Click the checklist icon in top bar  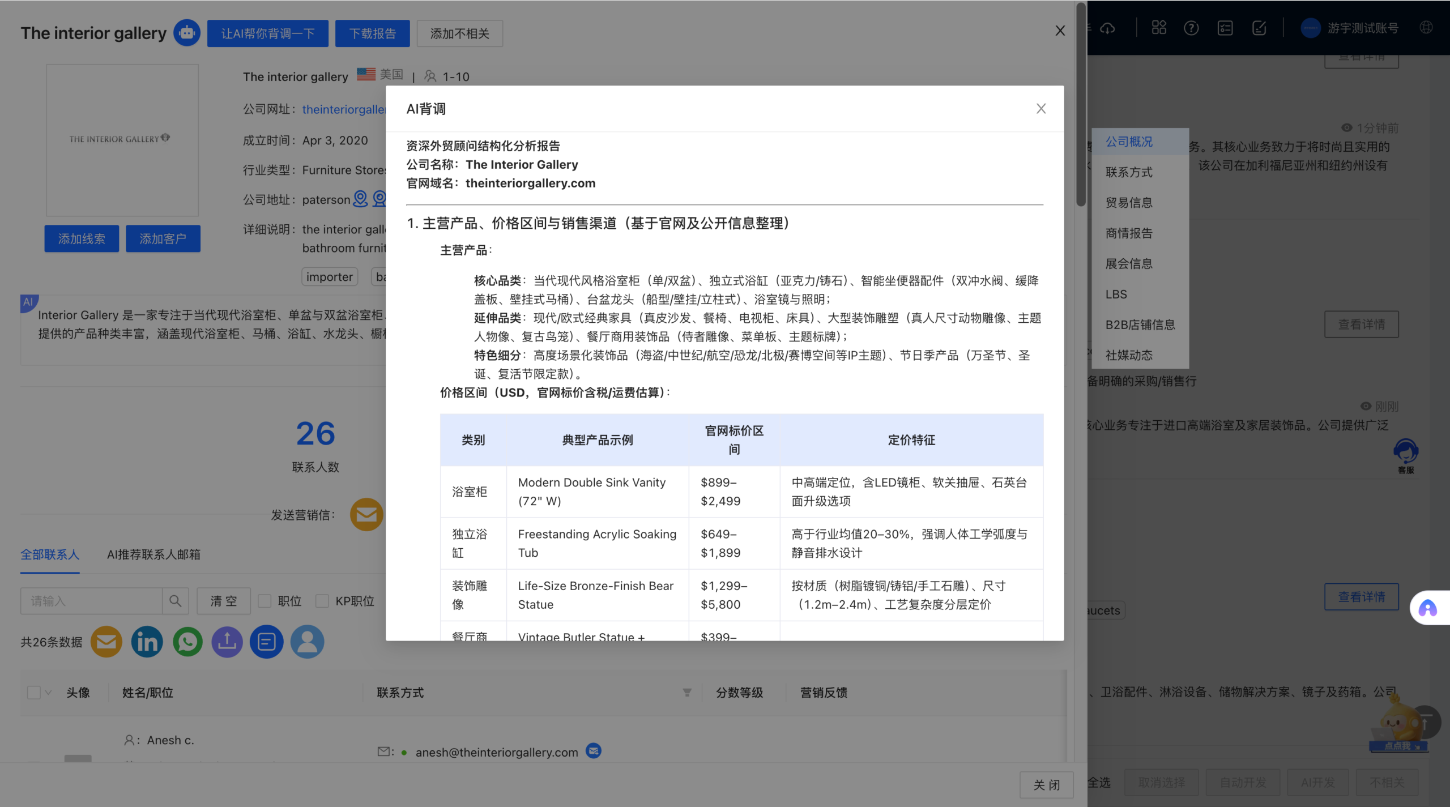1225,28
